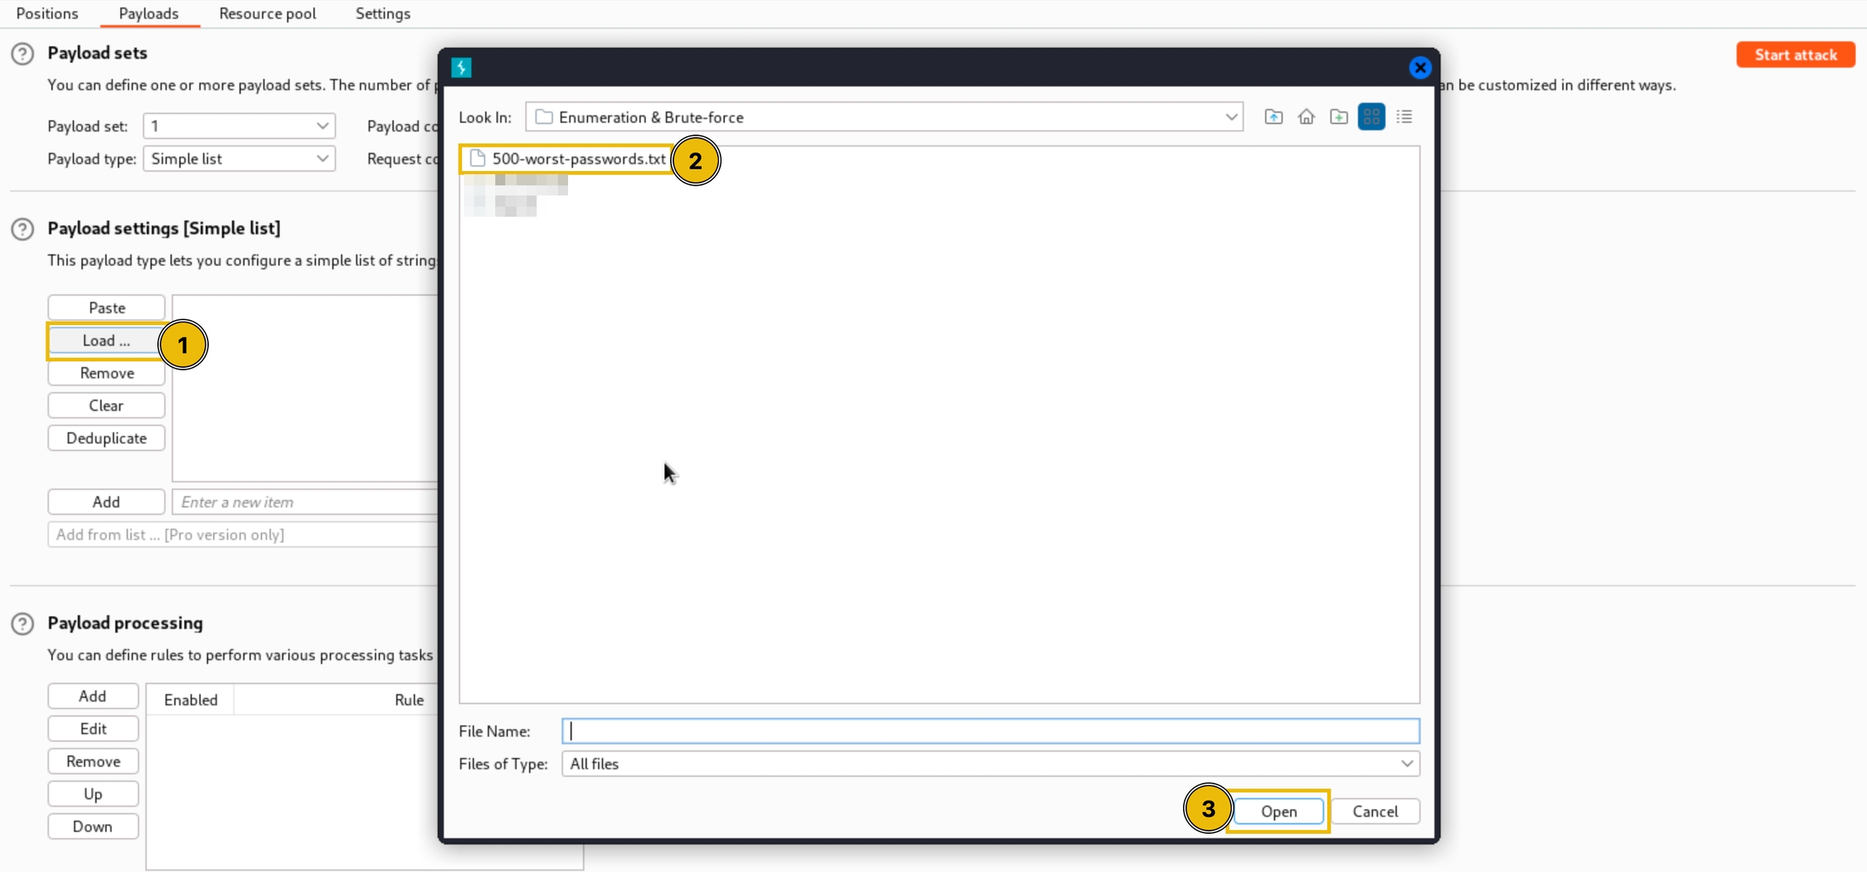The width and height of the screenshot is (1867, 872).
Task: Click the Load ... button
Action: pyautogui.click(x=106, y=340)
